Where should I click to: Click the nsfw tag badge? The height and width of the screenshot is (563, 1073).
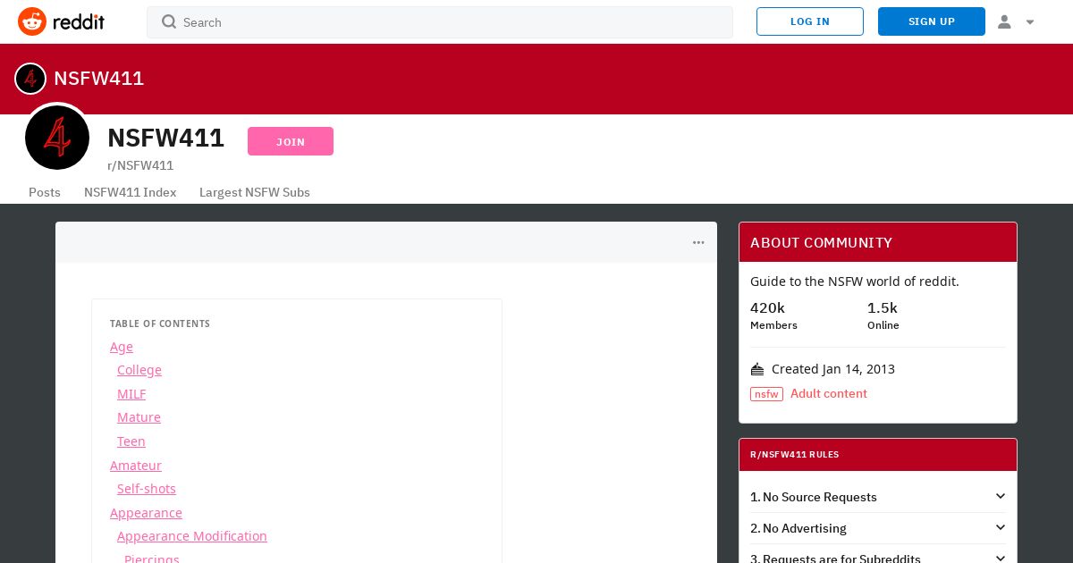(766, 394)
